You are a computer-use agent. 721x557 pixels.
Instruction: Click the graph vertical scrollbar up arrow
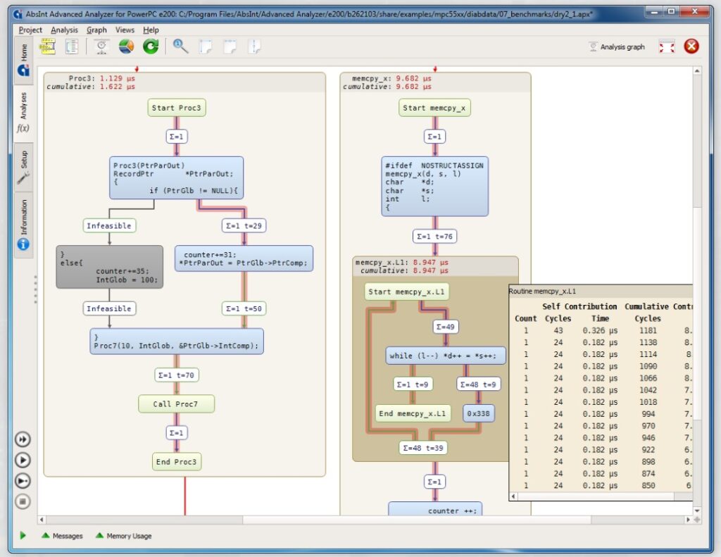click(x=697, y=71)
